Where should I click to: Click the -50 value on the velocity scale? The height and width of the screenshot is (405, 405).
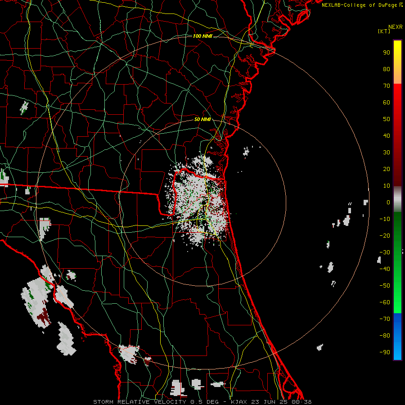tap(385, 286)
